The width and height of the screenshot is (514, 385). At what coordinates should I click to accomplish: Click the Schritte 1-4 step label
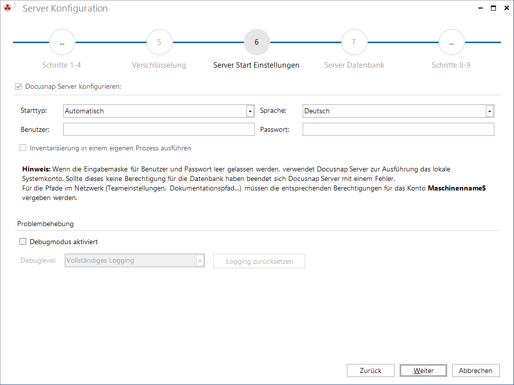click(62, 65)
